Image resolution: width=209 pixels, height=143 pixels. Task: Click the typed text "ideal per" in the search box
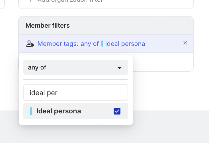44,93
